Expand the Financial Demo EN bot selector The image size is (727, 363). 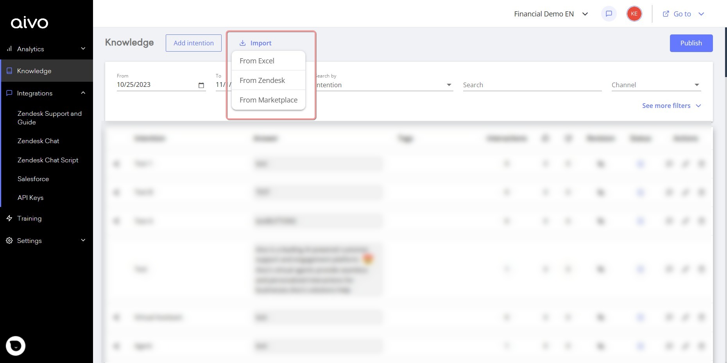click(x=585, y=14)
